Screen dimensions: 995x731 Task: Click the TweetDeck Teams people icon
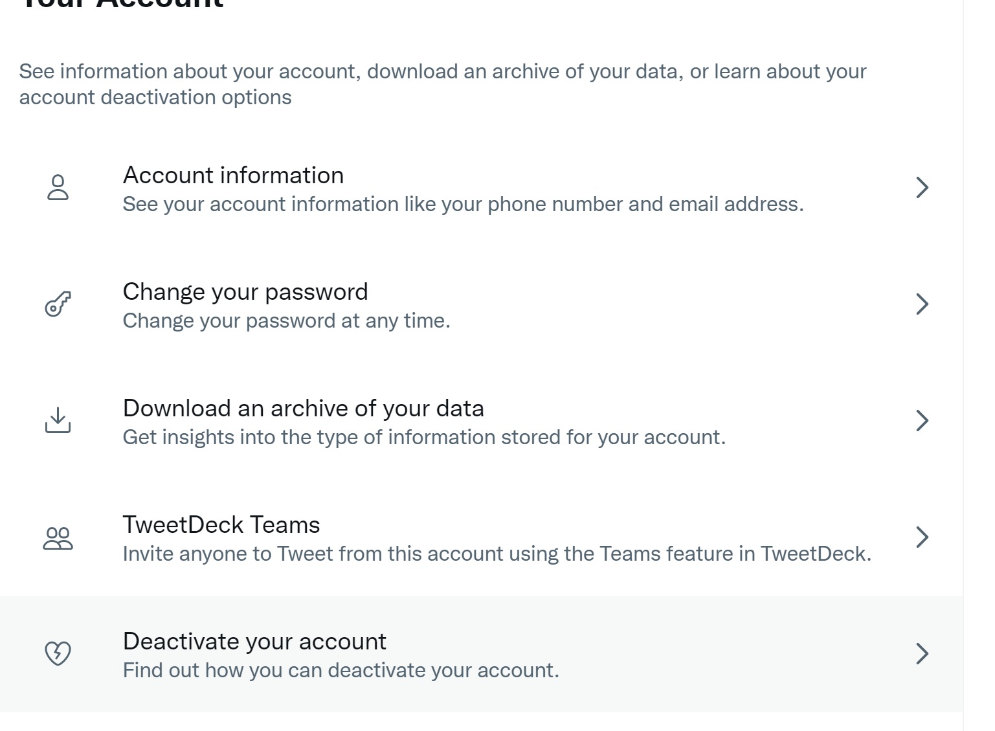tap(58, 537)
